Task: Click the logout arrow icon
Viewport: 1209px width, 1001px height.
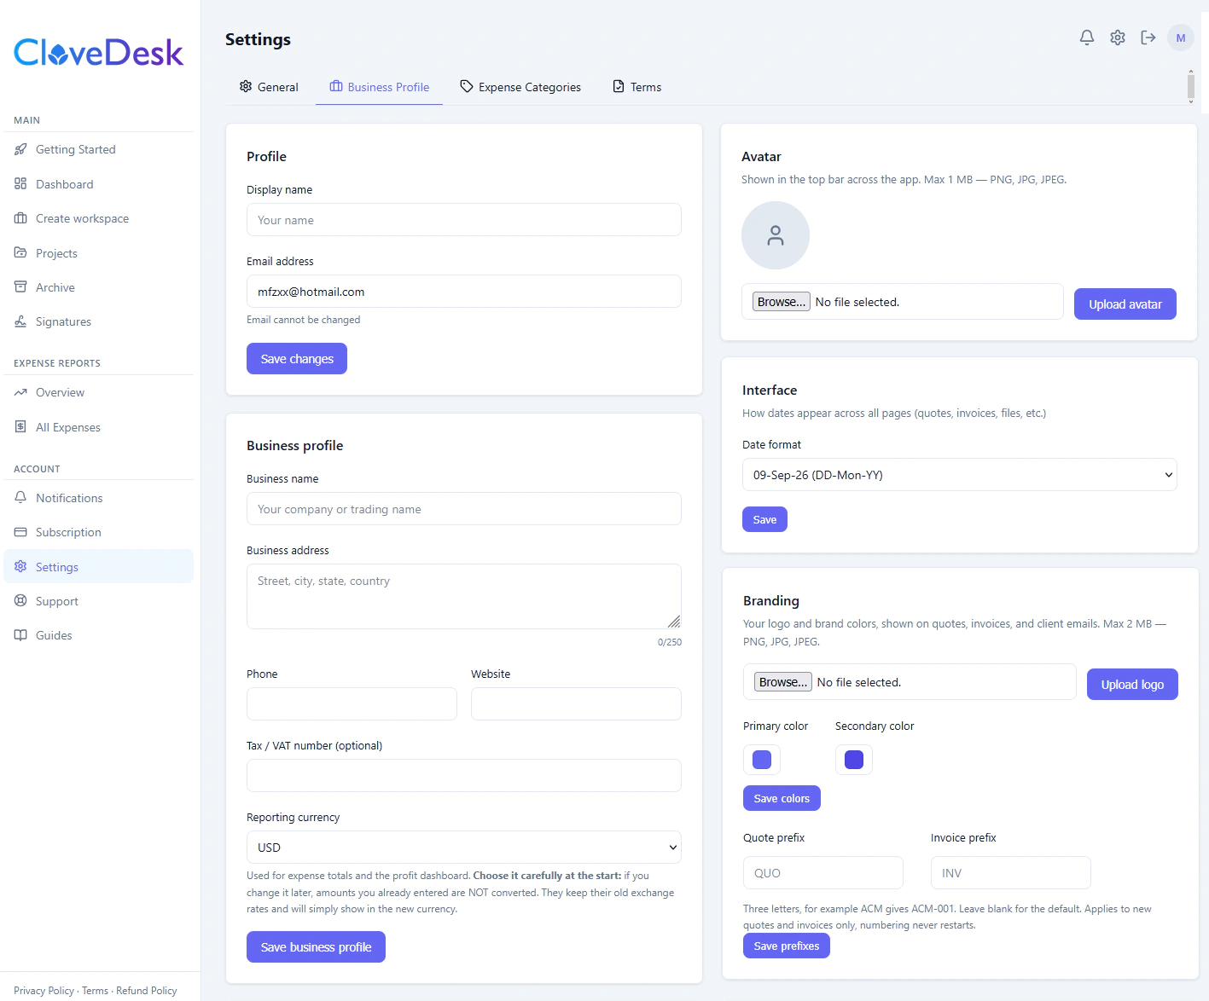Action: click(1148, 38)
